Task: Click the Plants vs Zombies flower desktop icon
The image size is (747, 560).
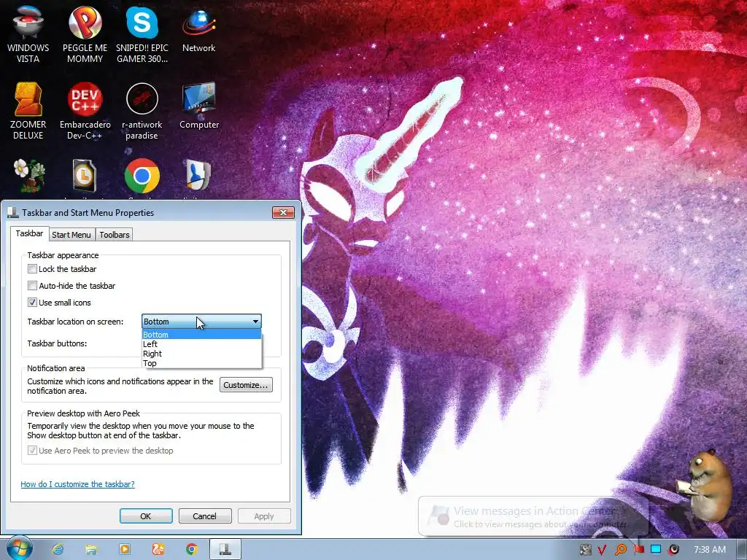Action: pos(28,175)
